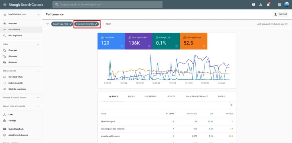Click the Coverage pages icon
The height and width of the screenshot is (143, 292).
(5, 50)
